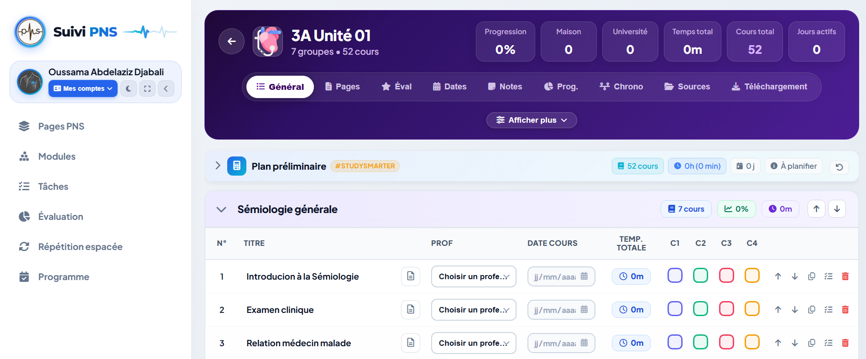Go to Répétition espacée
The height and width of the screenshot is (359, 866).
point(80,247)
